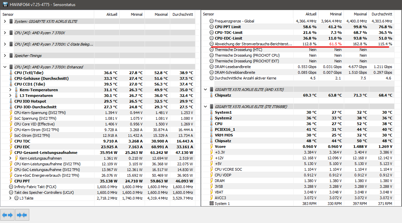Select CPU-SoC-Leistungsaufnahme (SVI2 TFN) row
The width and height of the screenshot is (402, 223).
[98, 170]
